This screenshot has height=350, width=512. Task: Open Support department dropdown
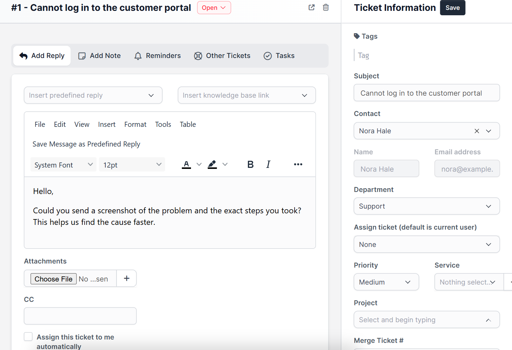coord(427,206)
